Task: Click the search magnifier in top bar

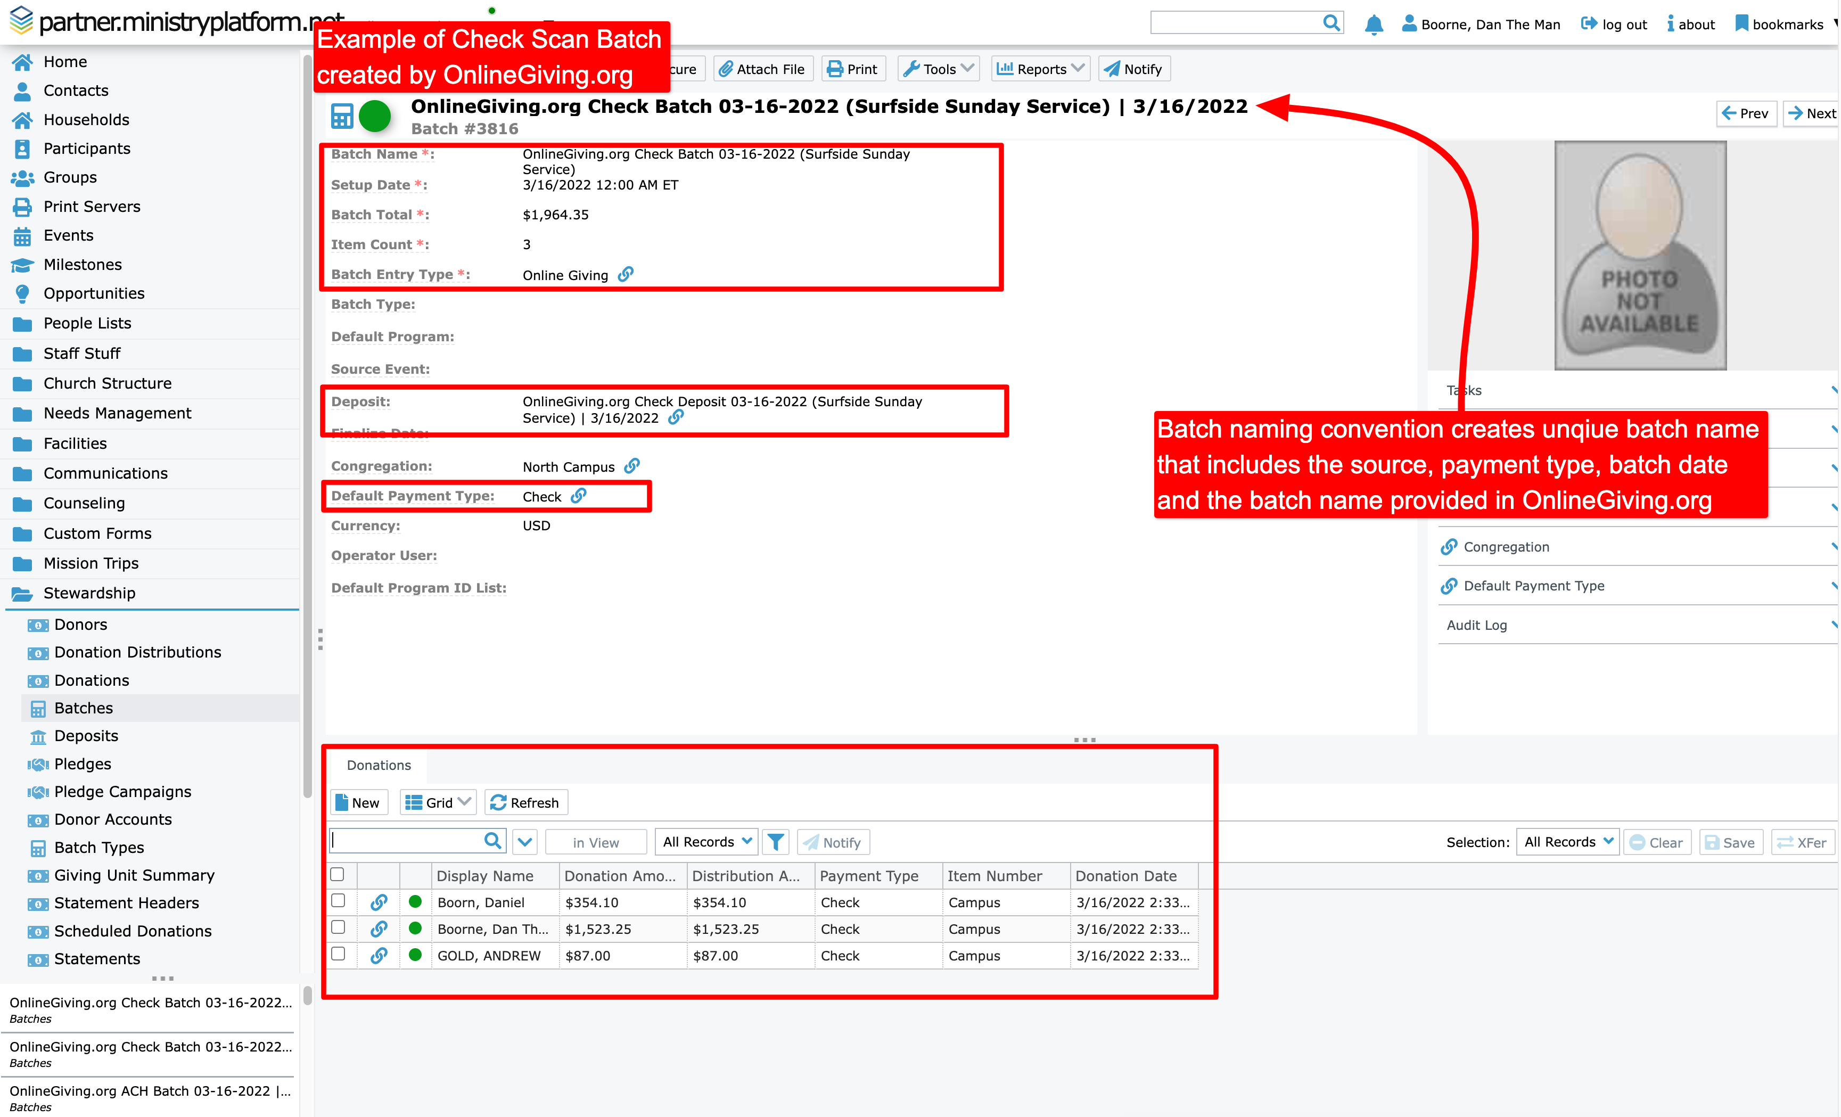Action: click(x=1330, y=23)
